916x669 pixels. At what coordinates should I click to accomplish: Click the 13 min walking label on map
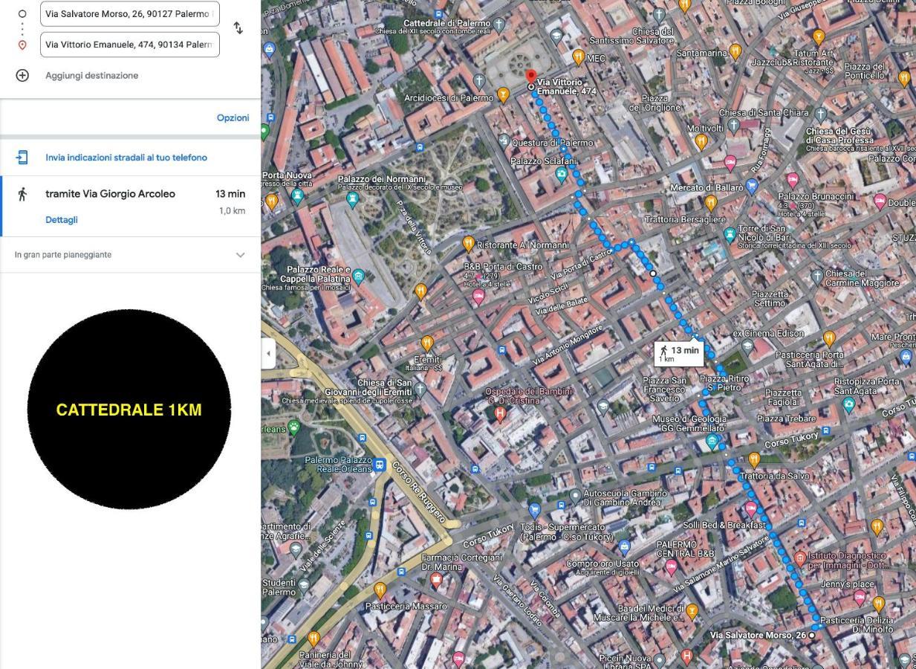[678, 353]
